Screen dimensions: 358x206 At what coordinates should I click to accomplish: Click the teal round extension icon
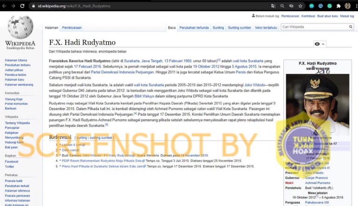pyautogui.click(x=311, y=6)
